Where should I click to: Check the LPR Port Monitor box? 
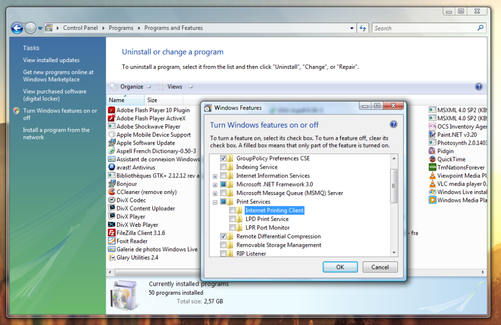click(x=232, y=228)
